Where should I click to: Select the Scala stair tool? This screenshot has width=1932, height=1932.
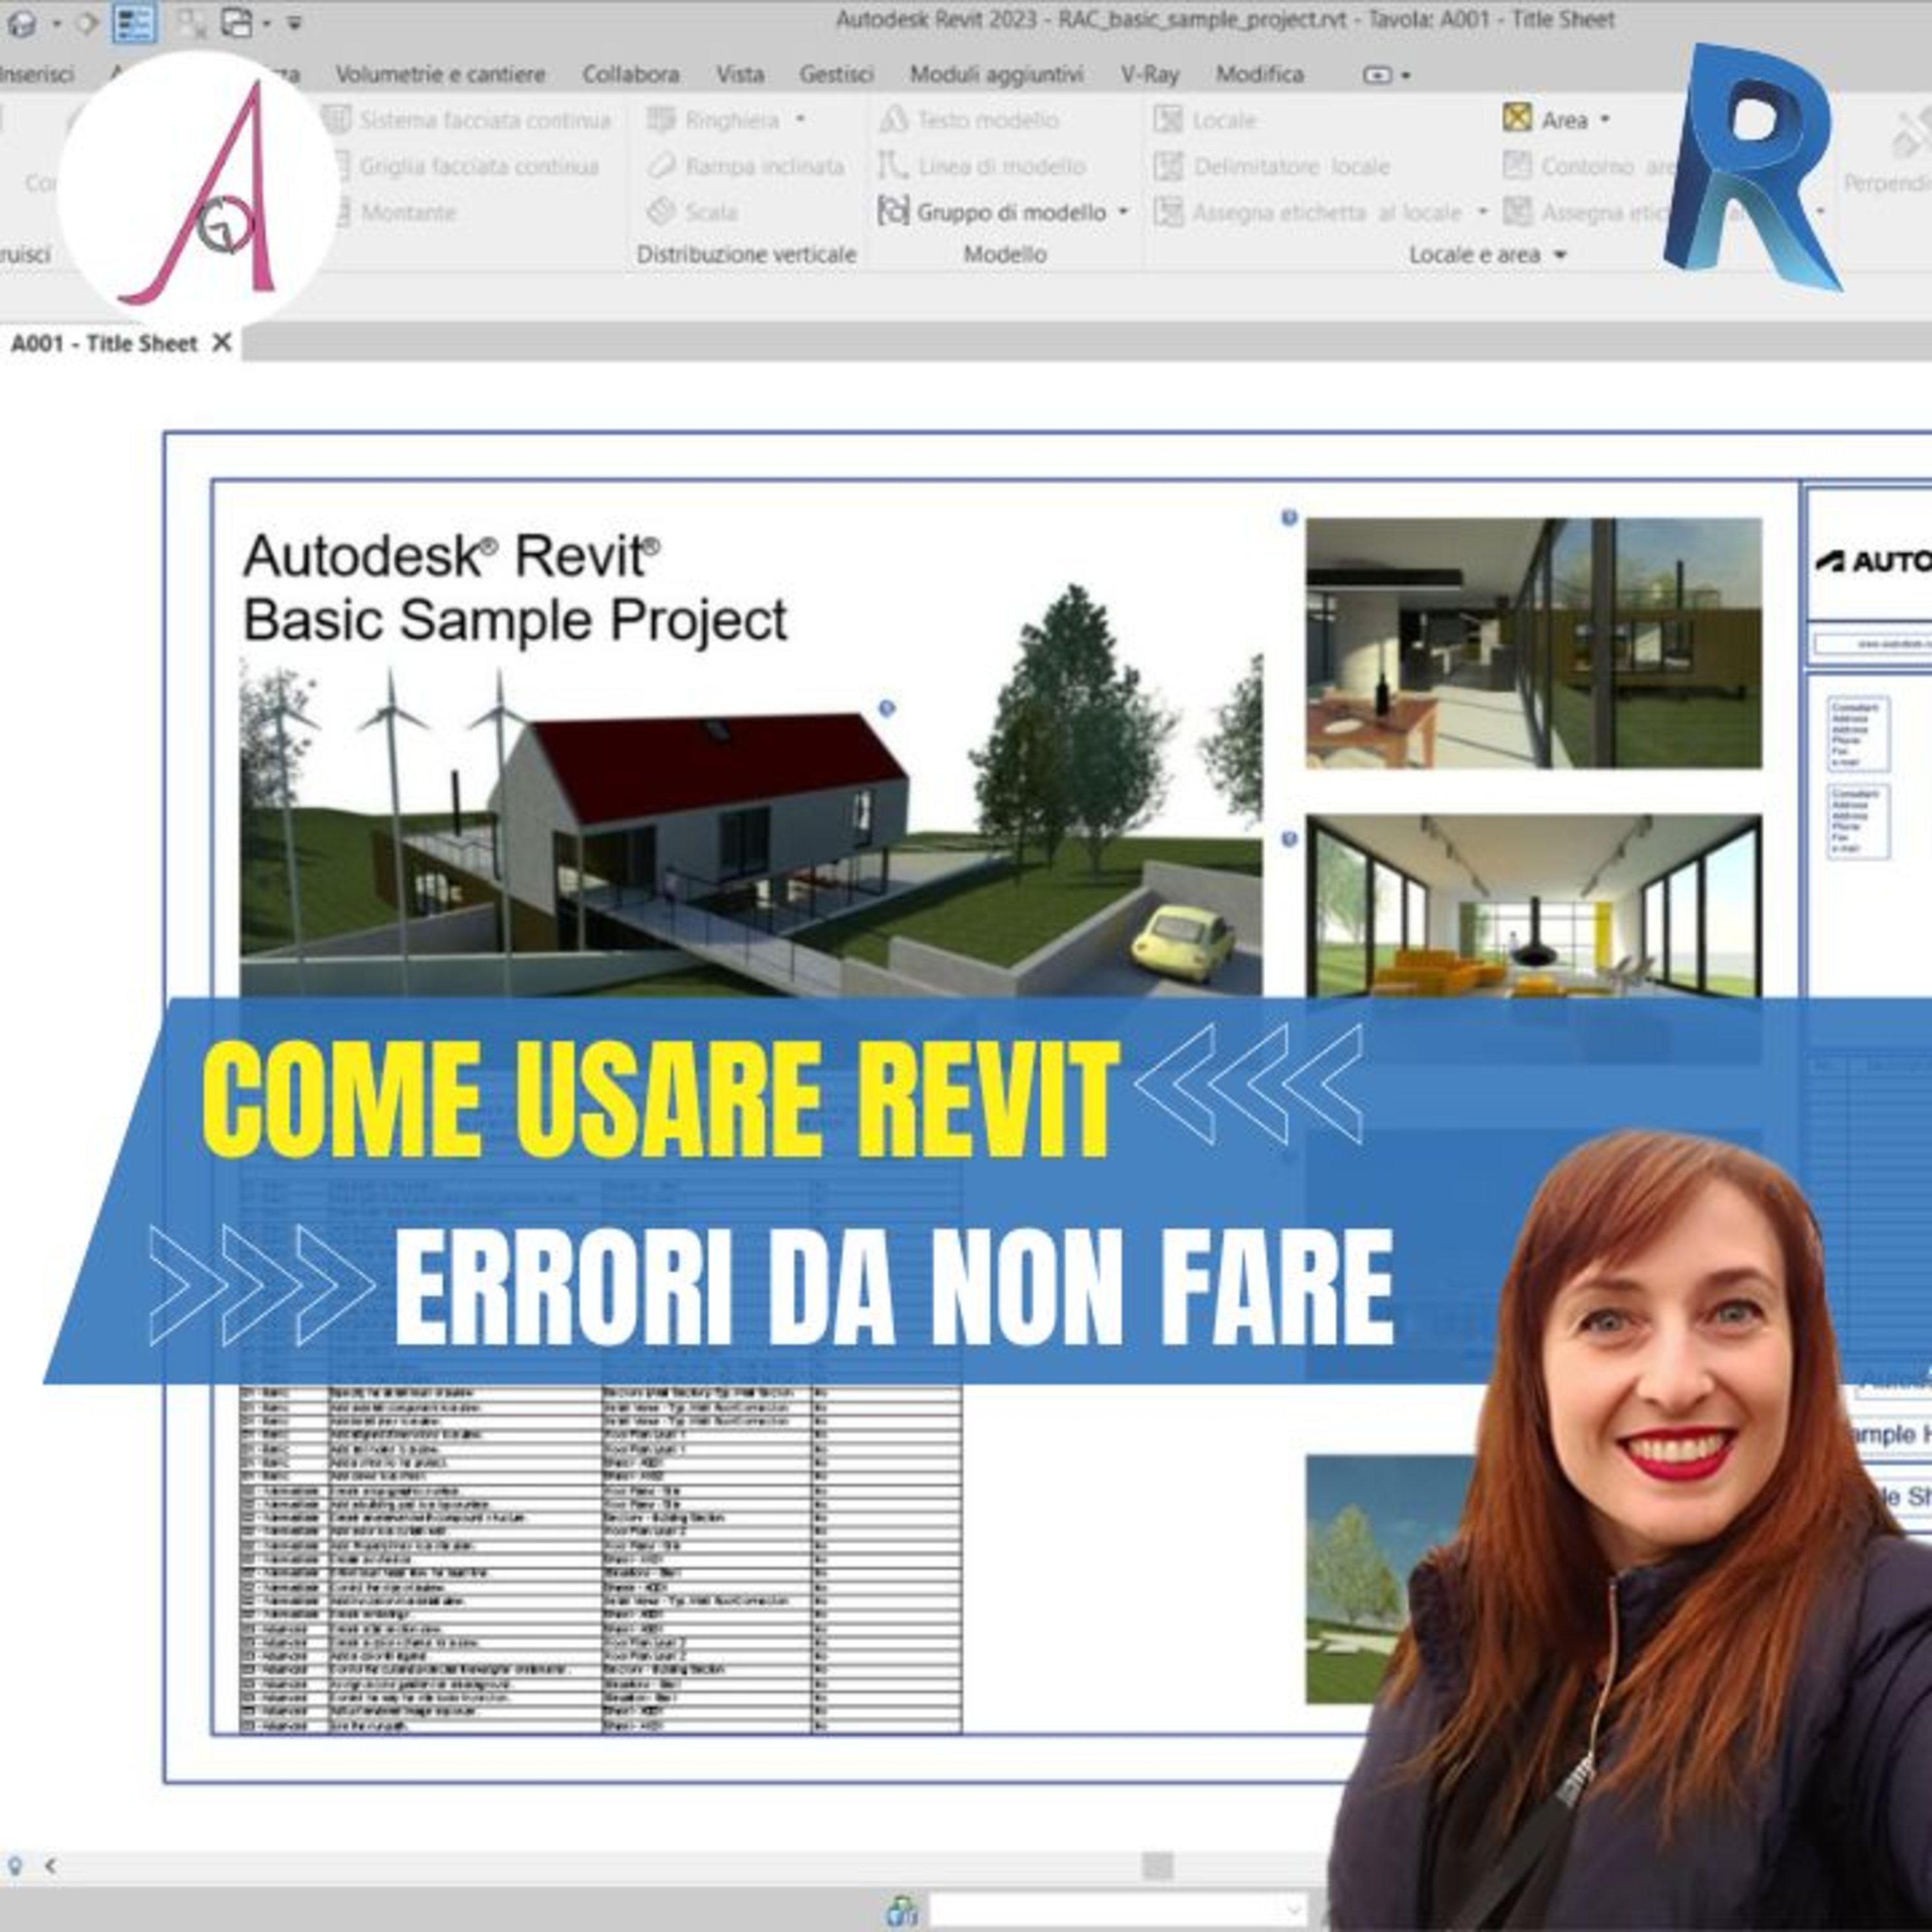pos(693,212)
